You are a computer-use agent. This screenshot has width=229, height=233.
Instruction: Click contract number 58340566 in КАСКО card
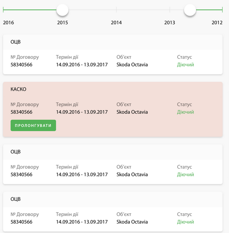pyautogui.click(x=22, y=112)
